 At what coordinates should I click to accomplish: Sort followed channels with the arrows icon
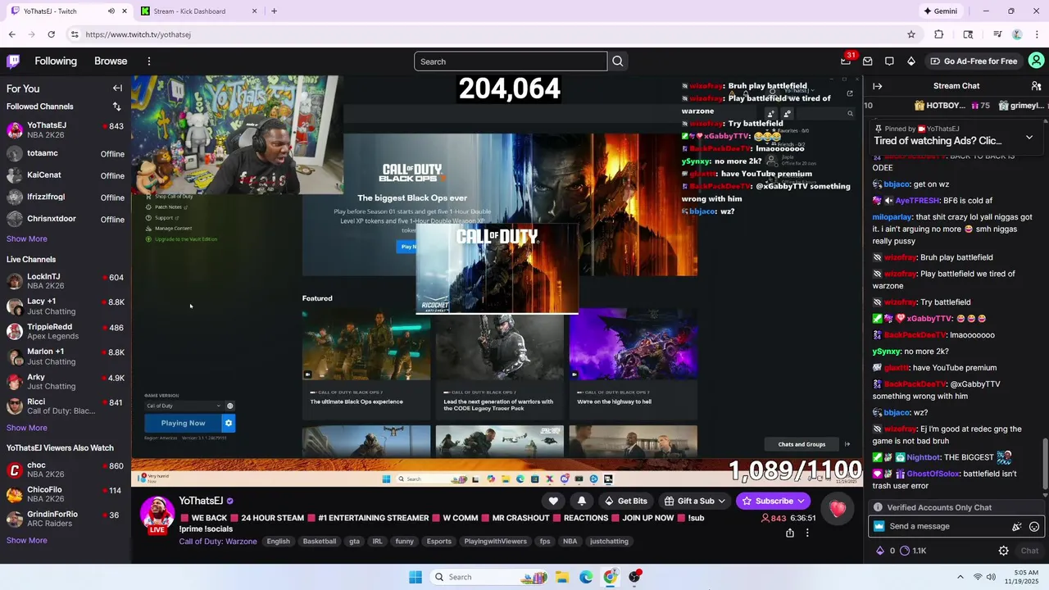[x=116, y=107]
